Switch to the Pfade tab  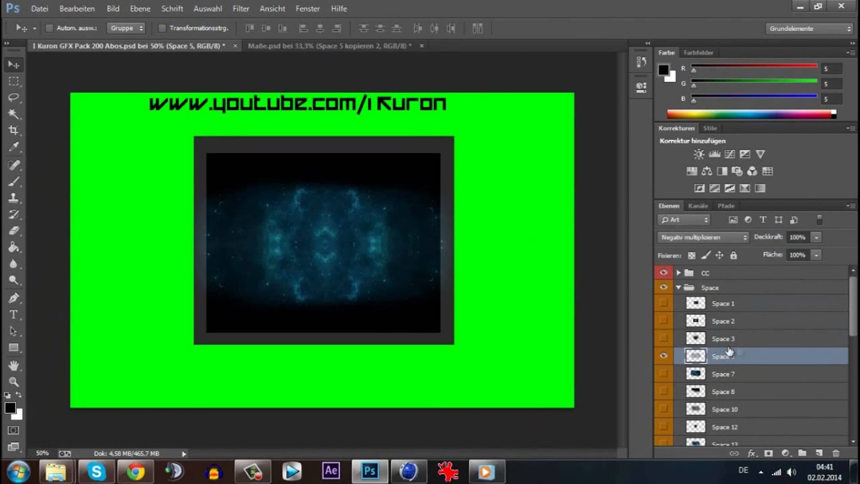point(726,206)
